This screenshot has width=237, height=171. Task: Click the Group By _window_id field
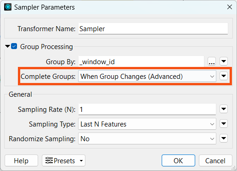pyautogui.click(x=141, y=61)
